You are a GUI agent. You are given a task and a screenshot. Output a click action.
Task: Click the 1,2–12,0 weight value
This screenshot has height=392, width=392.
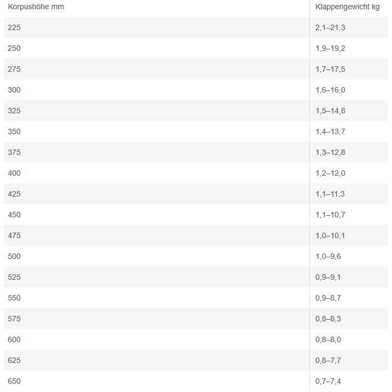(330, 173)
